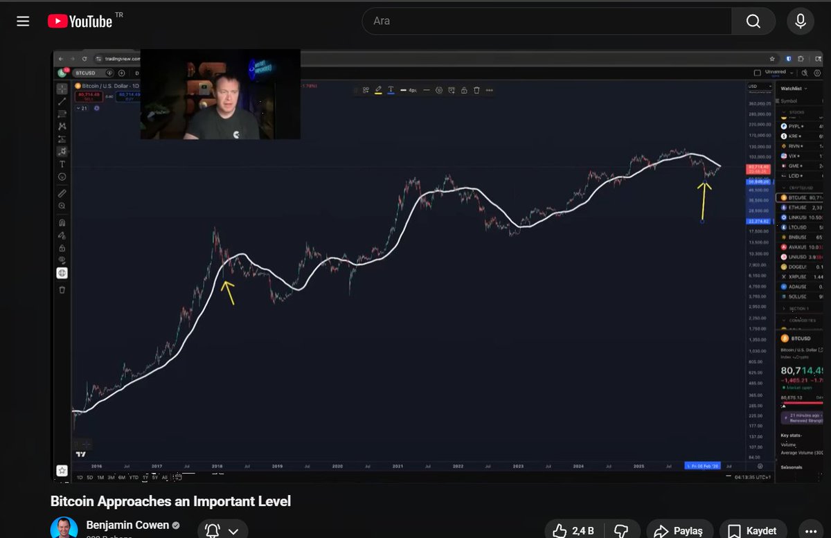Toggle the magnet mode tool
The width and height of the screenshot is (831, 538).
pyautogui.click(x=62, y=223)
